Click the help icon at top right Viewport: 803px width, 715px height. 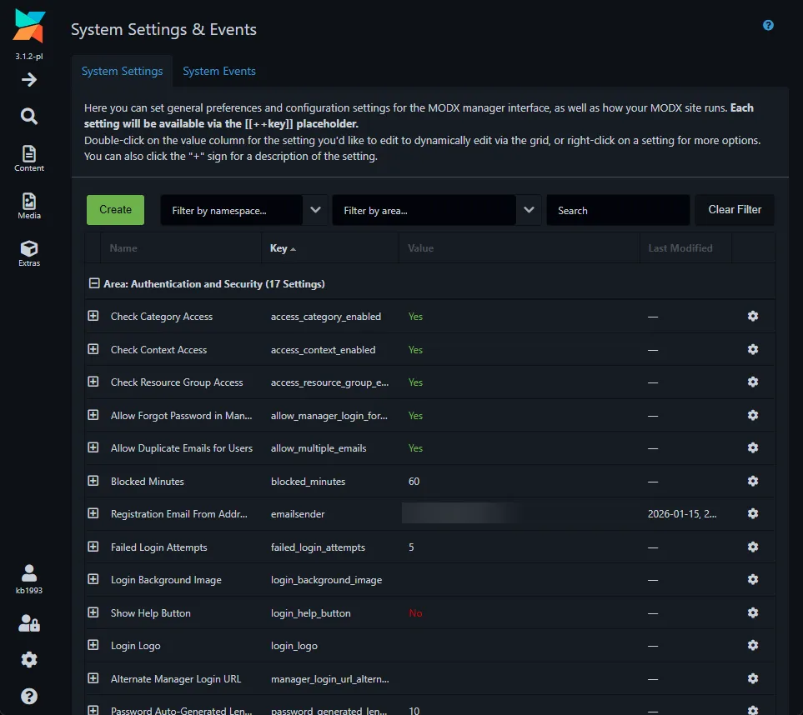click(767, 25)
